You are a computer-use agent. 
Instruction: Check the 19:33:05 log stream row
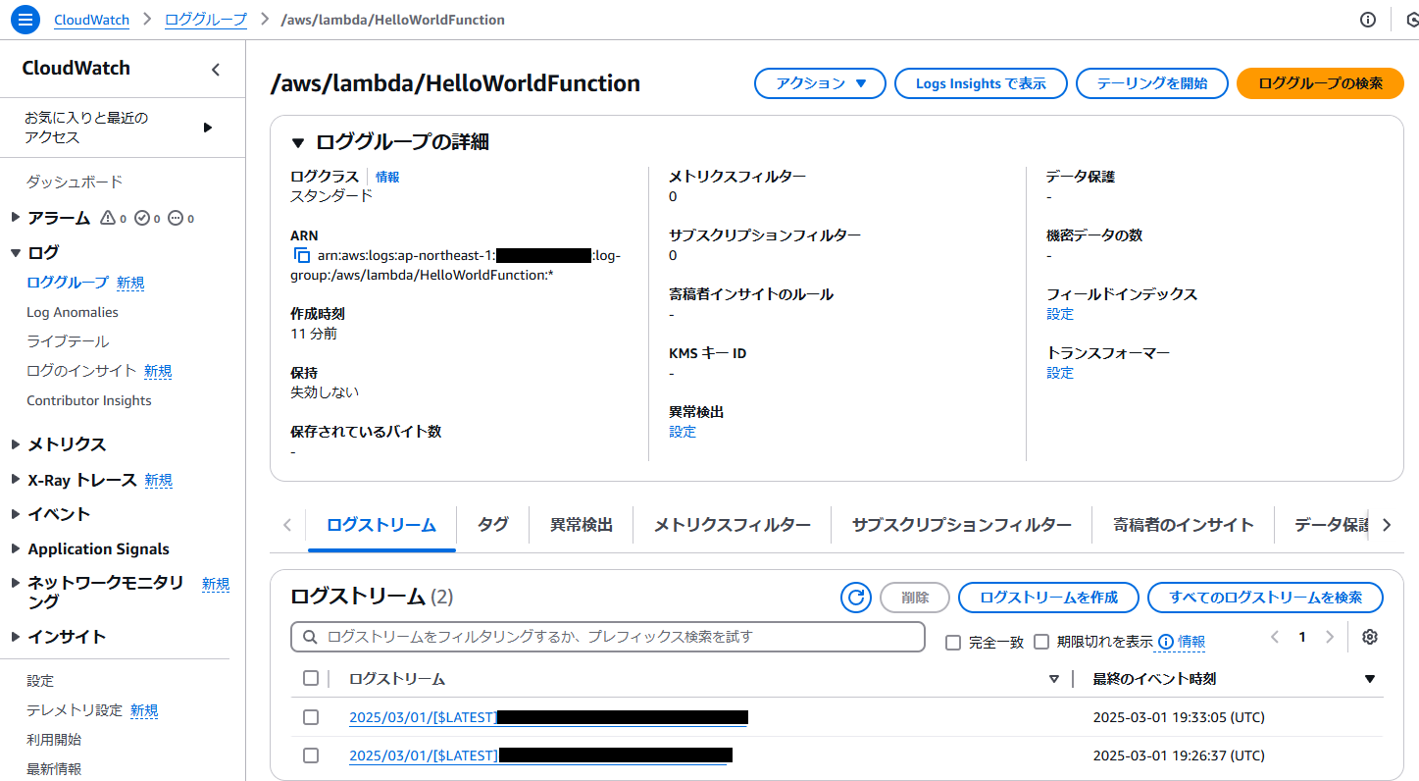click(311, 717)
